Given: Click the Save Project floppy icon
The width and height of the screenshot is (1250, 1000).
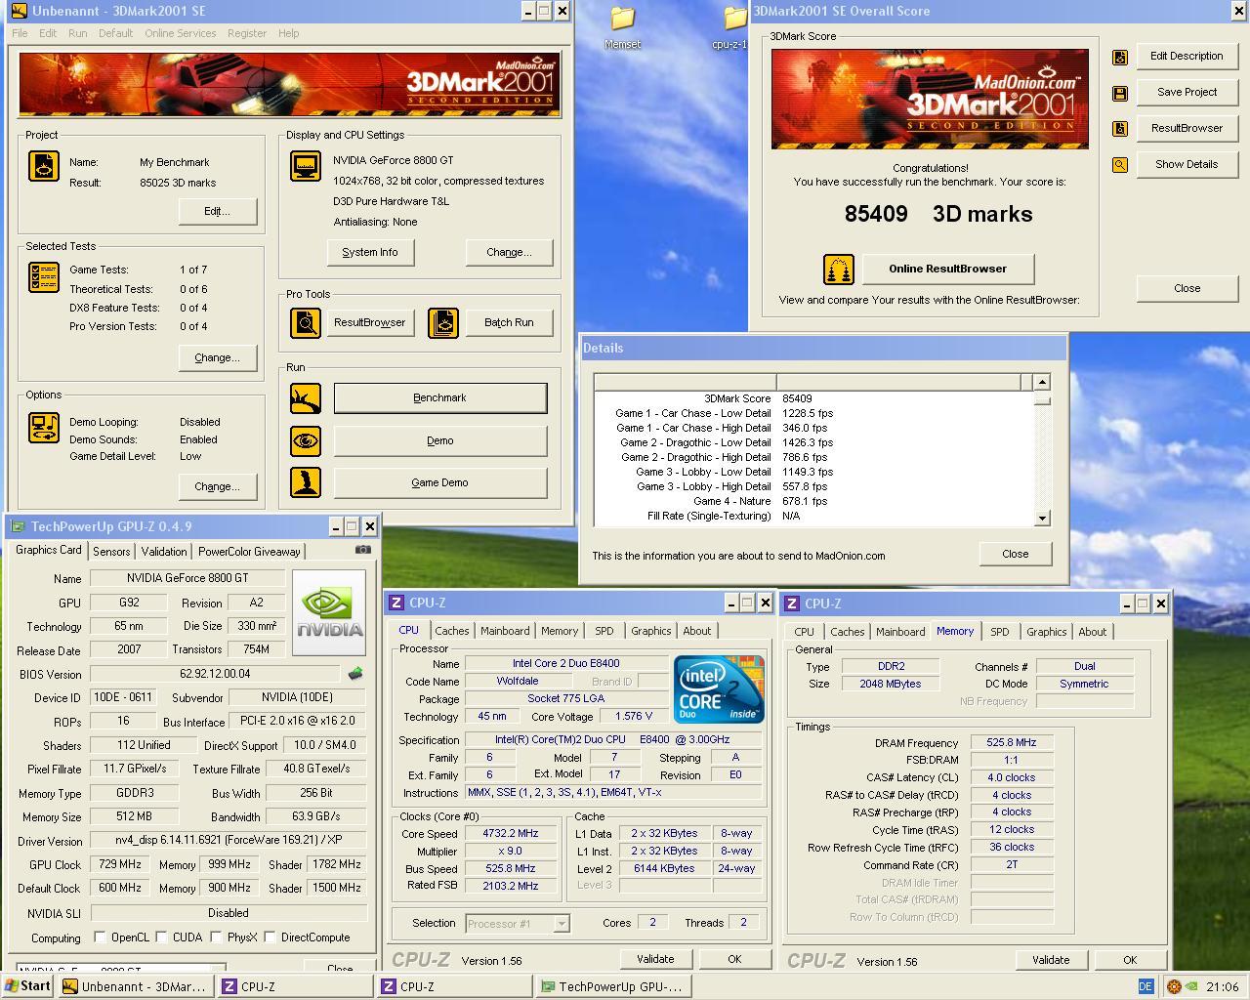Looking at the screenshot, I should (1120, 93).
